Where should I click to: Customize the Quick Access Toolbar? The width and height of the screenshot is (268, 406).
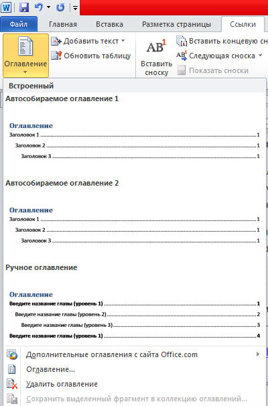75,8
